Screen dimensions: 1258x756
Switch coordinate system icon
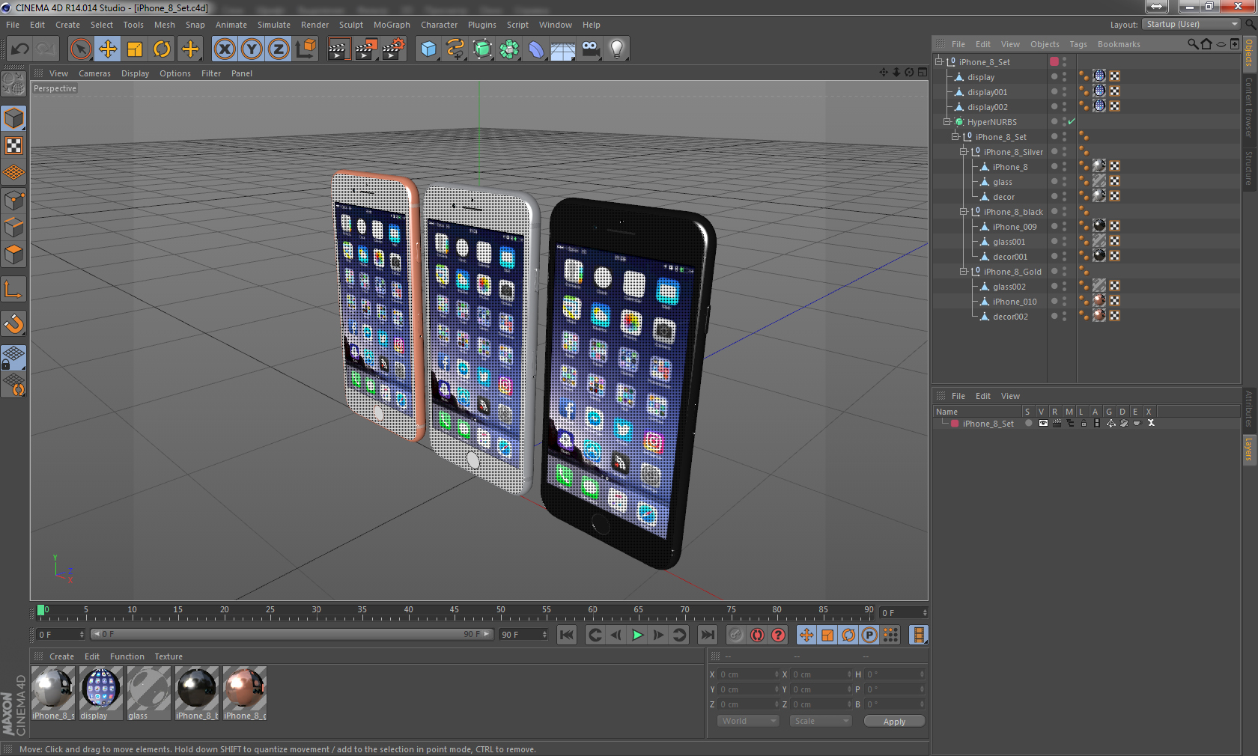(306, 49)
